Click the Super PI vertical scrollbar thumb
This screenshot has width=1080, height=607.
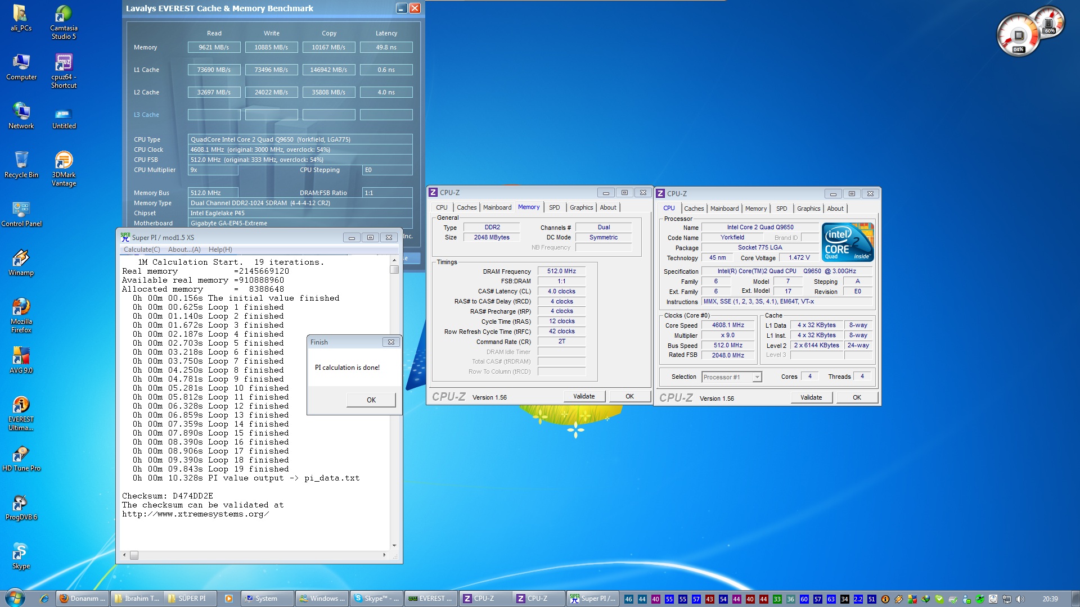click(x=394, y=270)
